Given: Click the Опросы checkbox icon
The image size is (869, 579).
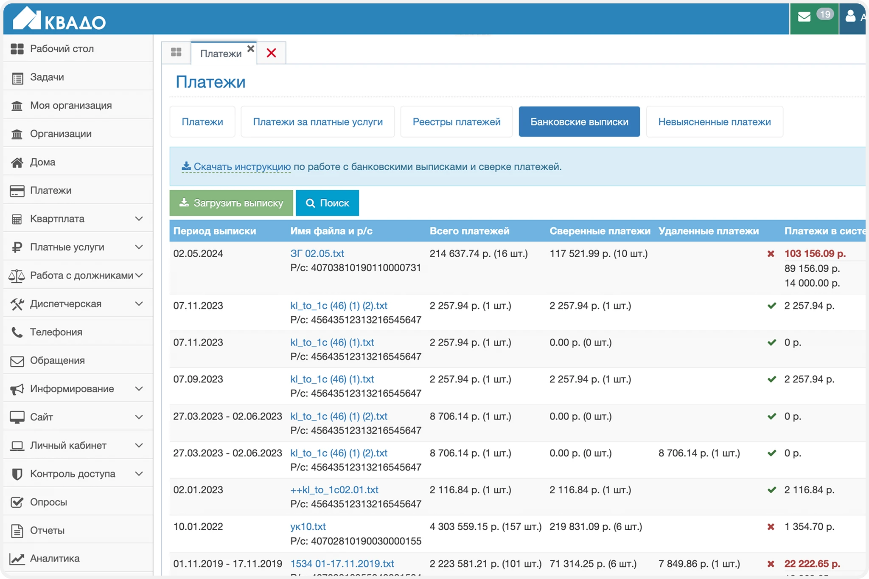Looking at the screenshot, I should click(x=17, y=502).
